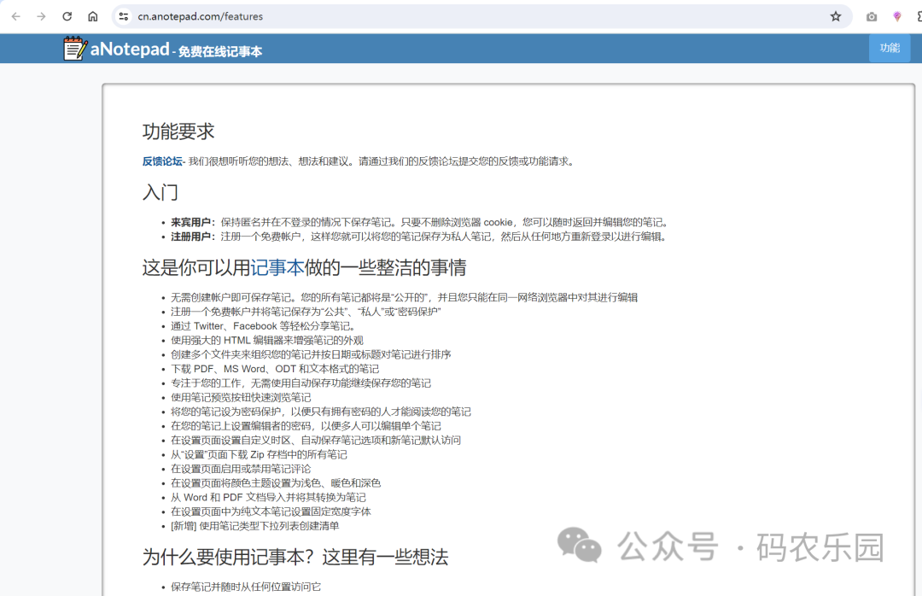Click the line about 强大的 HTML 编辑器
Viewport: 922px width, 596px height.
click(x=267, y=340)
